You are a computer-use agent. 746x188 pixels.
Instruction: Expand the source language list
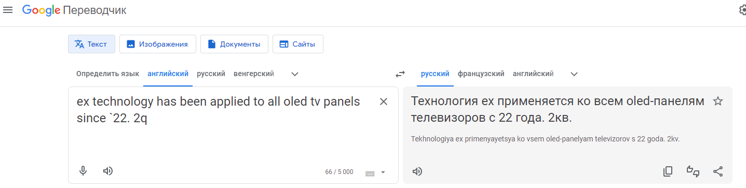coord(295,74)
